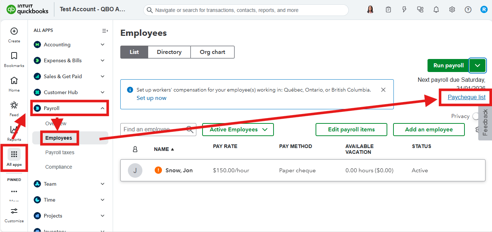The width and height of the screenshot is (492, 232).
Task: Click Add an employee button
Action: tap(429, 130)
